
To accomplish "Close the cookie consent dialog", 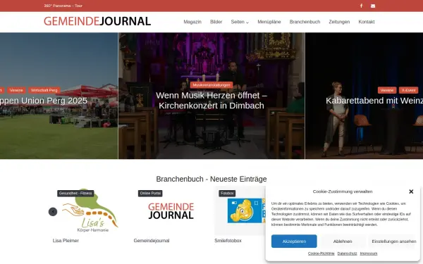I will (x=411, y=191).
